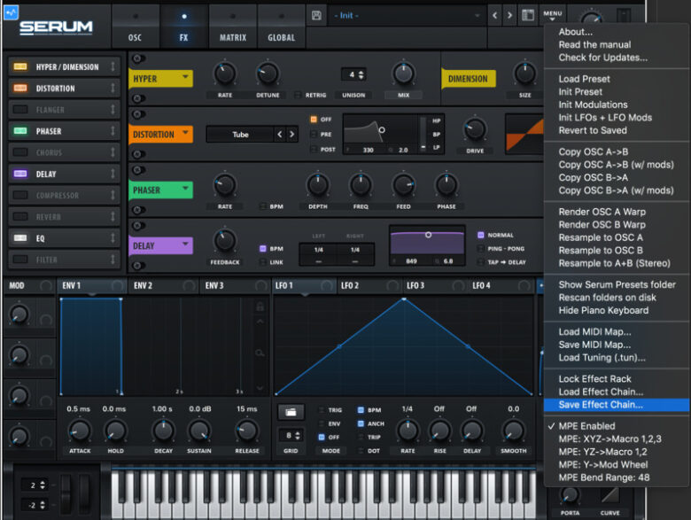Click the envelope zoom magnifier icon
Screen dimensions: 691x520
coord(260,353)
